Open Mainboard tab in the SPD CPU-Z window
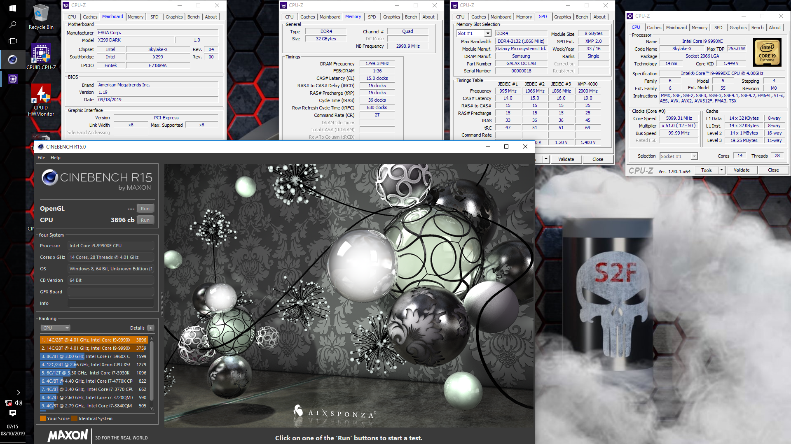The height and width of the screenshot is (444, 791). [x=501, y=17]
